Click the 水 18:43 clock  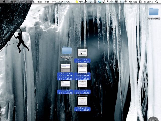coord(148,2)
